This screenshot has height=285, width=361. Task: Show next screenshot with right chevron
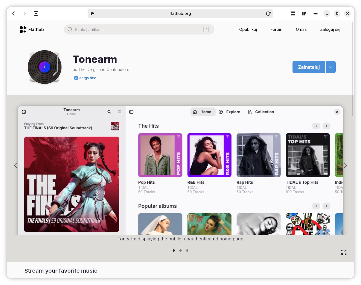(x=345, y=165)
